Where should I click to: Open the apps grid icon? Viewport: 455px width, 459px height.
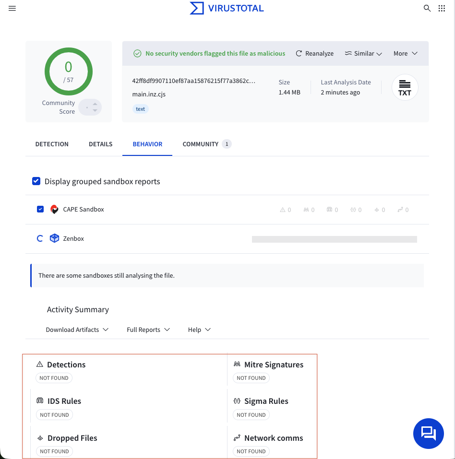coord(442,8)
